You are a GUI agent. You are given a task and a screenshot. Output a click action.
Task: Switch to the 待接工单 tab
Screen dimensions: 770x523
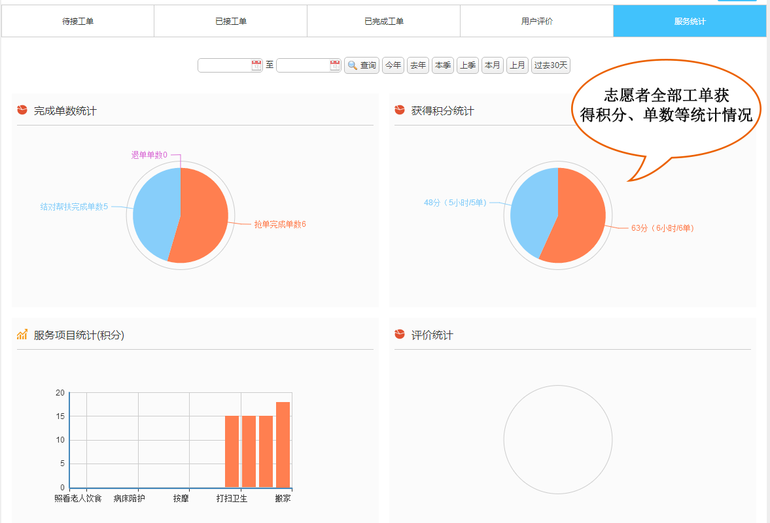click(x=78, y=22)
